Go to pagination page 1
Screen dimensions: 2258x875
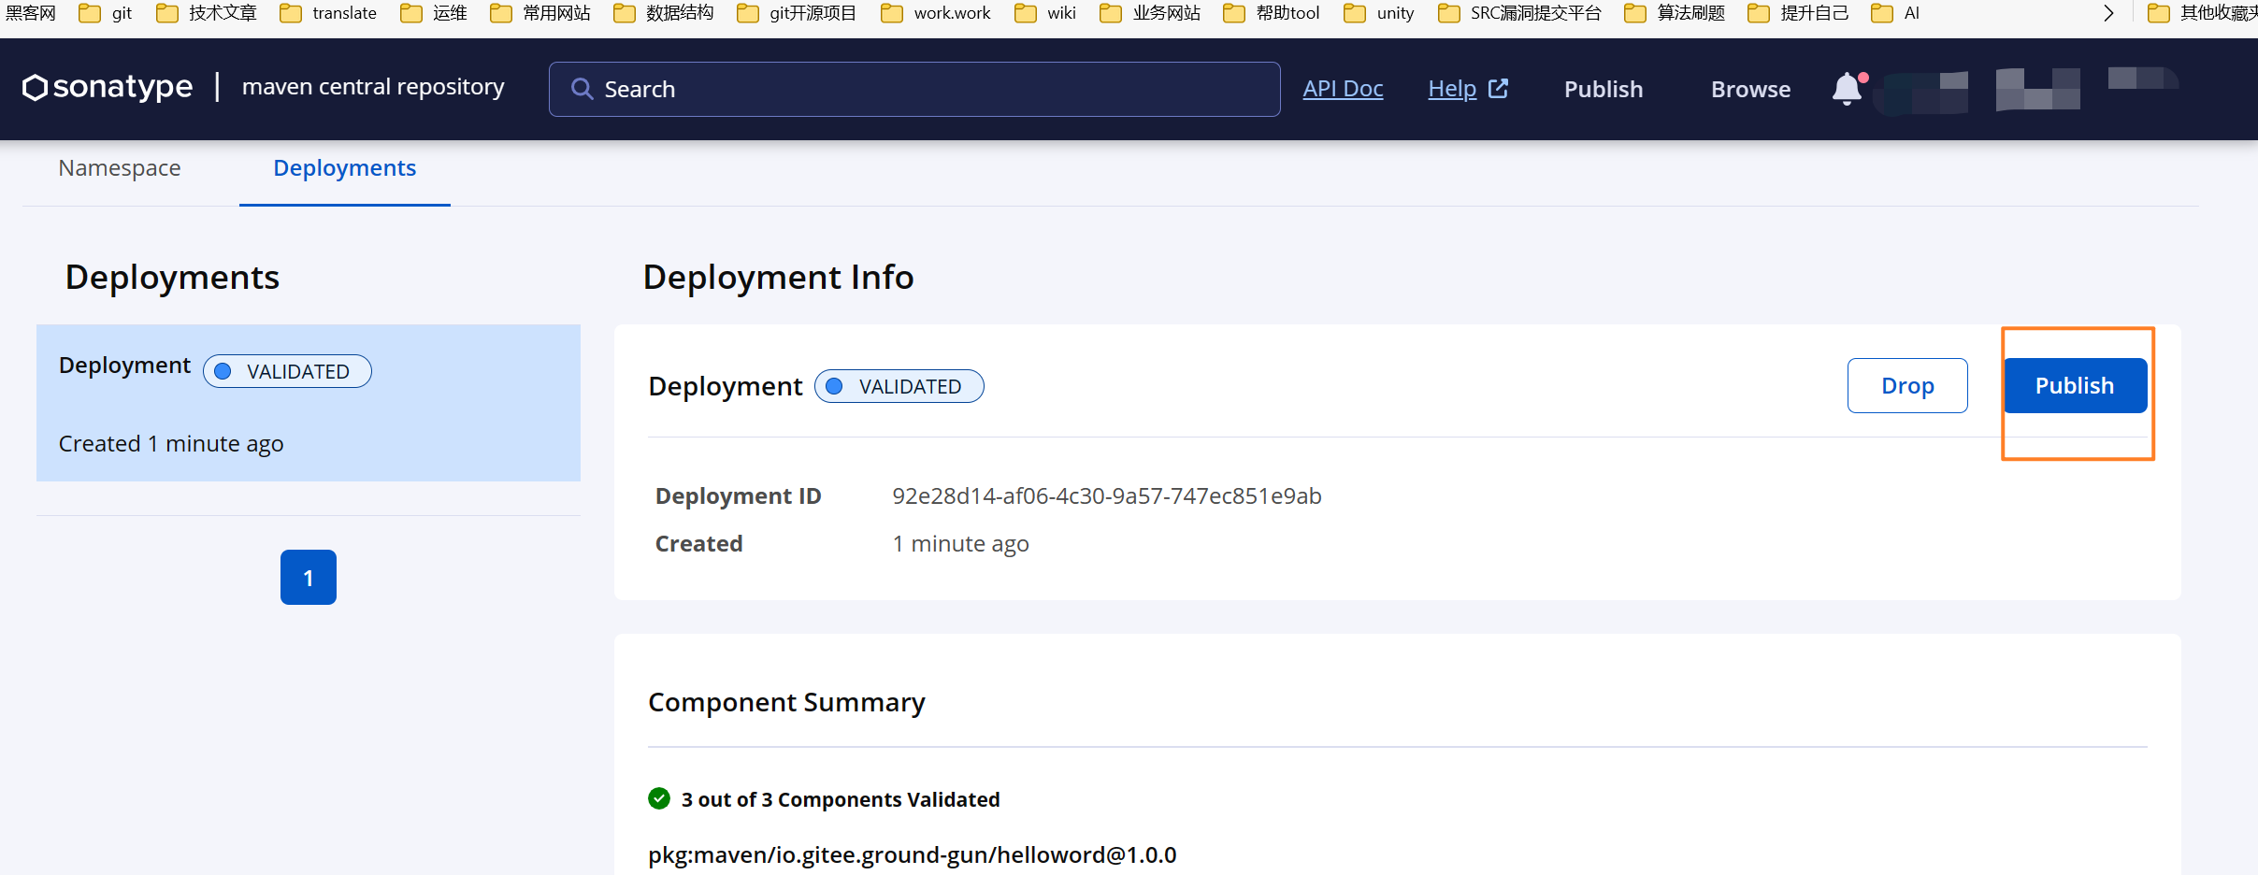pos(308,578)
